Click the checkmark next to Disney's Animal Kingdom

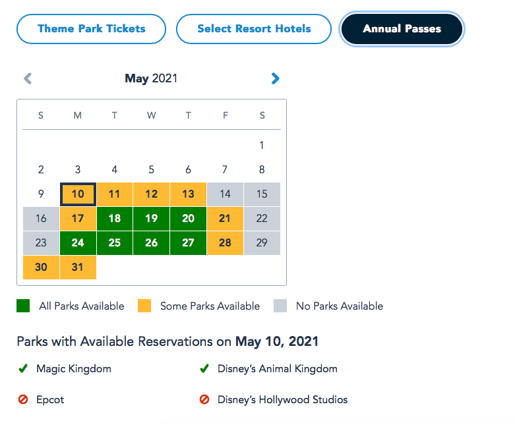tap(204, 369)
